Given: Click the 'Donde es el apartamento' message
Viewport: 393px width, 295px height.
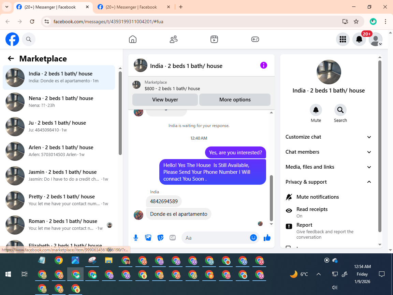Looking at the screenshot, I should (x=178, y=214).
